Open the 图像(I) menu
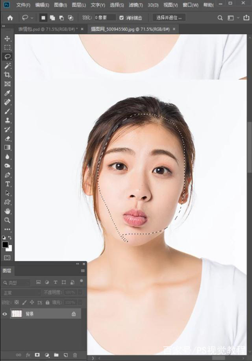252x361 pixels. [x=60, y=5]
